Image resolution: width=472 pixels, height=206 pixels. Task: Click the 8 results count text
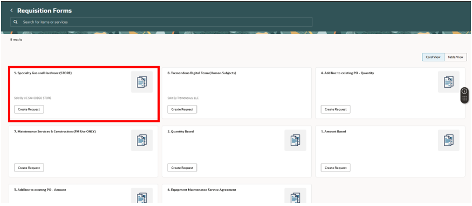tap(16, 40)
